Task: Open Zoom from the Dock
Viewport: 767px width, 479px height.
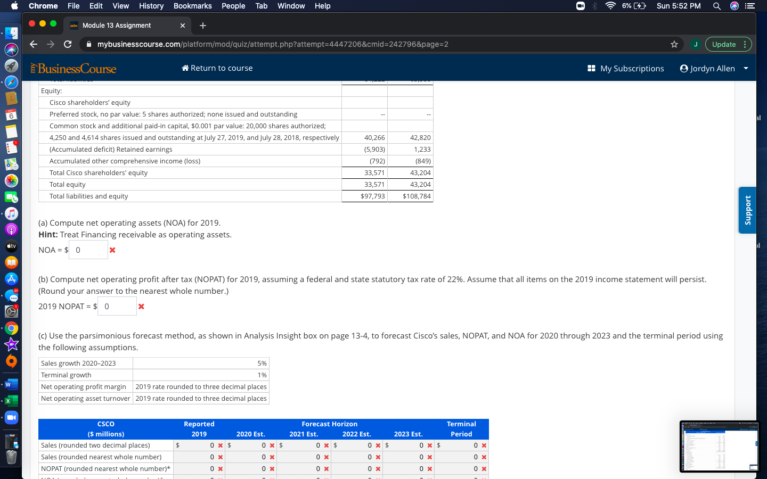Action: point(11,417)
